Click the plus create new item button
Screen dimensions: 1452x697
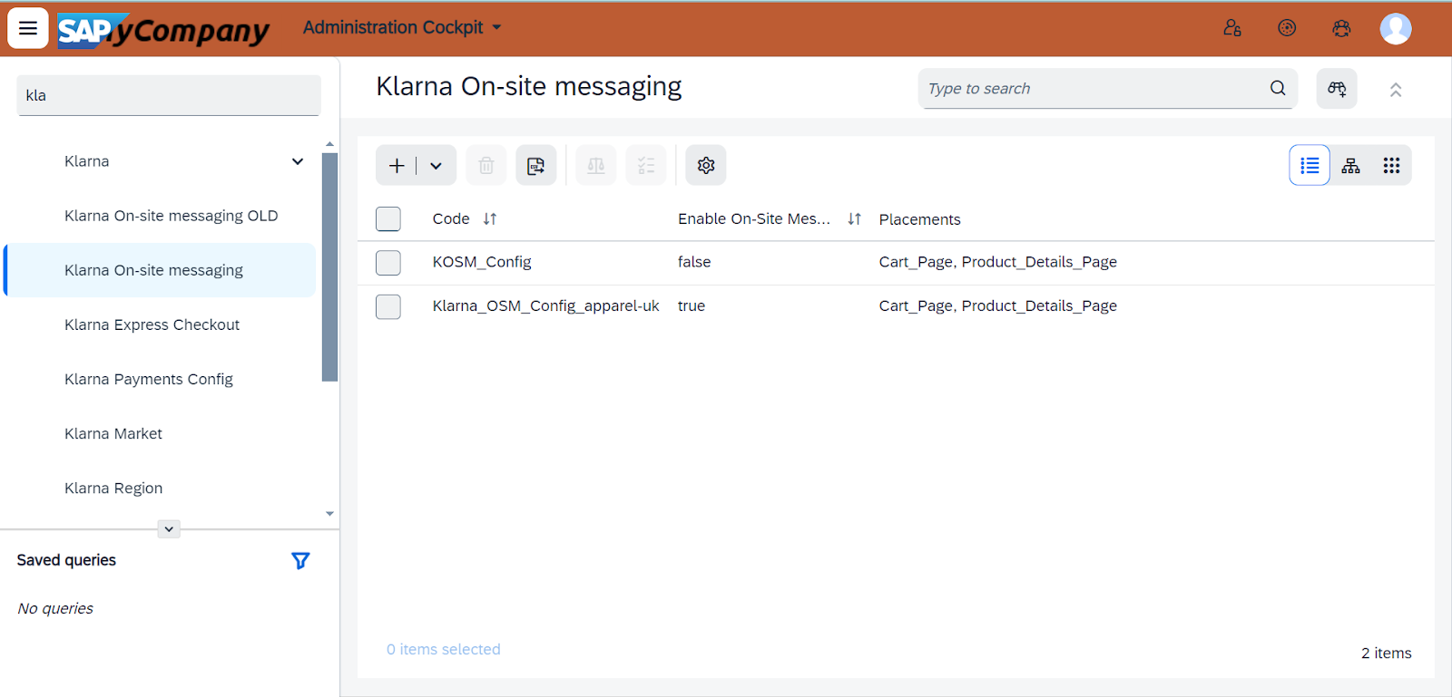397,165
